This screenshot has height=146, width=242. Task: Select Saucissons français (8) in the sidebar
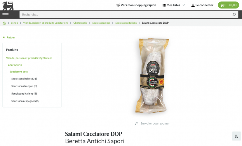24,86
